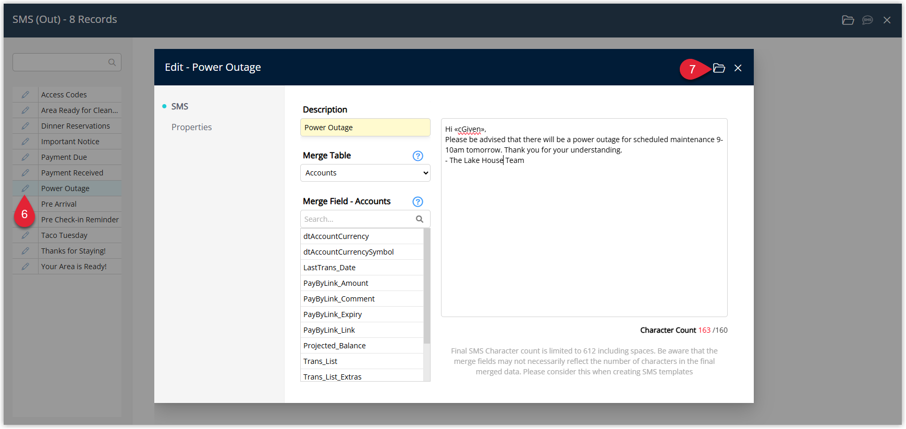Click the search magnifier in SMS list

(112, 62)
